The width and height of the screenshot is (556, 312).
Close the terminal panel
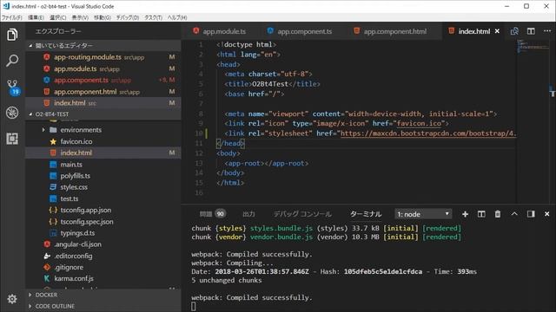[546, 214]
